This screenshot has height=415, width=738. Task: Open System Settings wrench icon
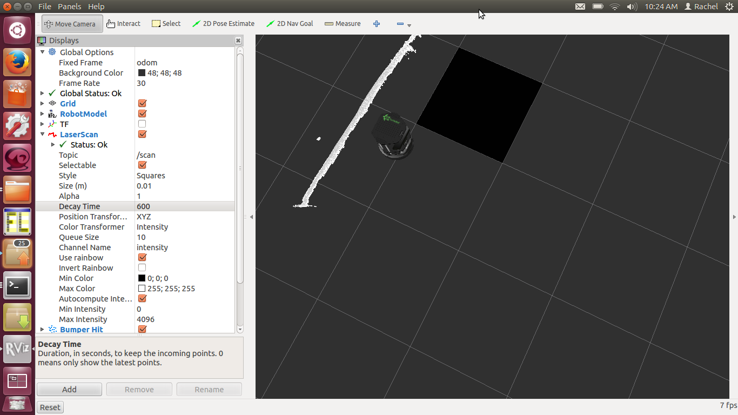click(x=17, y=126)
